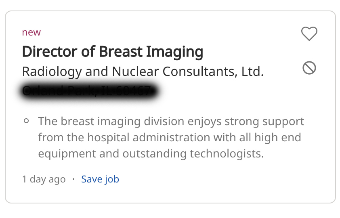Click the word "technologists" in the description
Screen dimensions: 340x218
coord(227,154)
